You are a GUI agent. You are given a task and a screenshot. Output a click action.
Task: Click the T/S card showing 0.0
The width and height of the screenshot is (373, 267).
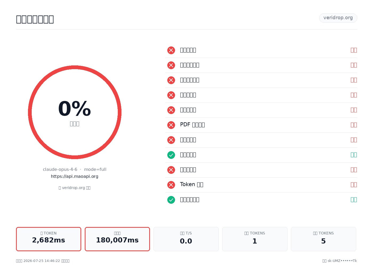(x=186, y=239)
